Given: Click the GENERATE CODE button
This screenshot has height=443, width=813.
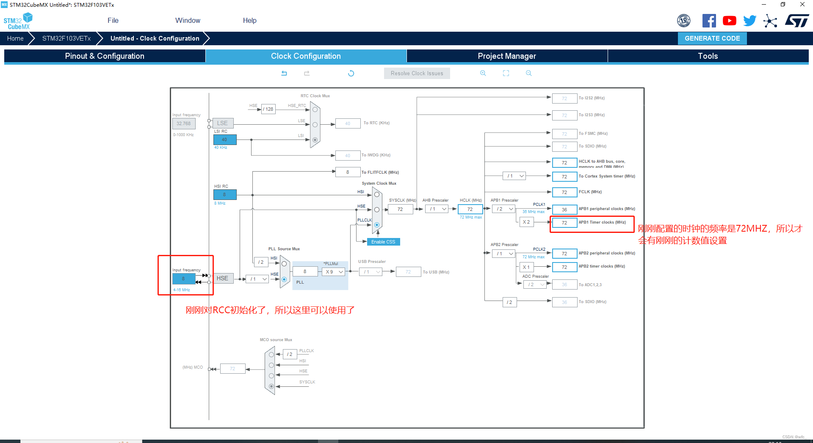Looking at the screenshot, I should (712, 38).
